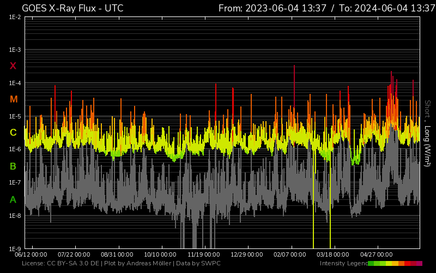Click the orange M flare class label
The image size is (436, 273).
[x=14, y=99]
